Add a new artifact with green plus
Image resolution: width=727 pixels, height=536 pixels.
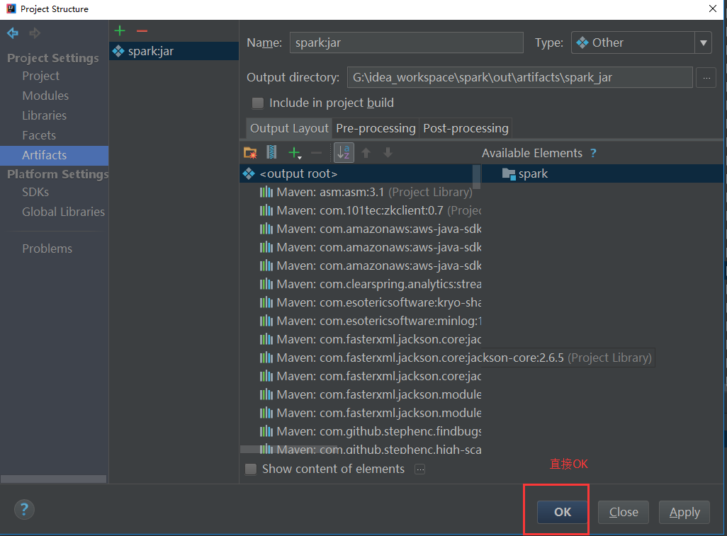tap(120, 30)
